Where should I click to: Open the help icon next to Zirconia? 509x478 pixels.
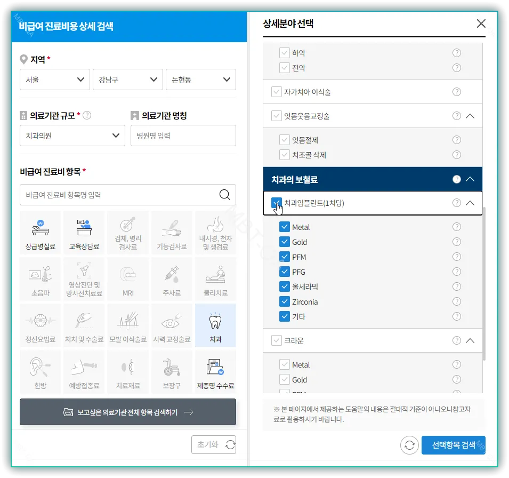click(x=457, y=301)
